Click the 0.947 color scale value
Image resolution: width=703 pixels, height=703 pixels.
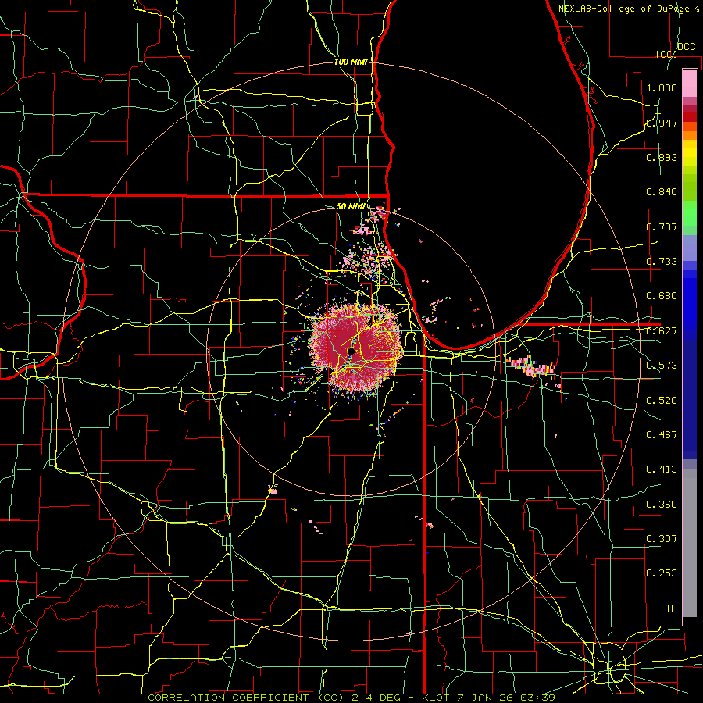click(x=662, y=123)
